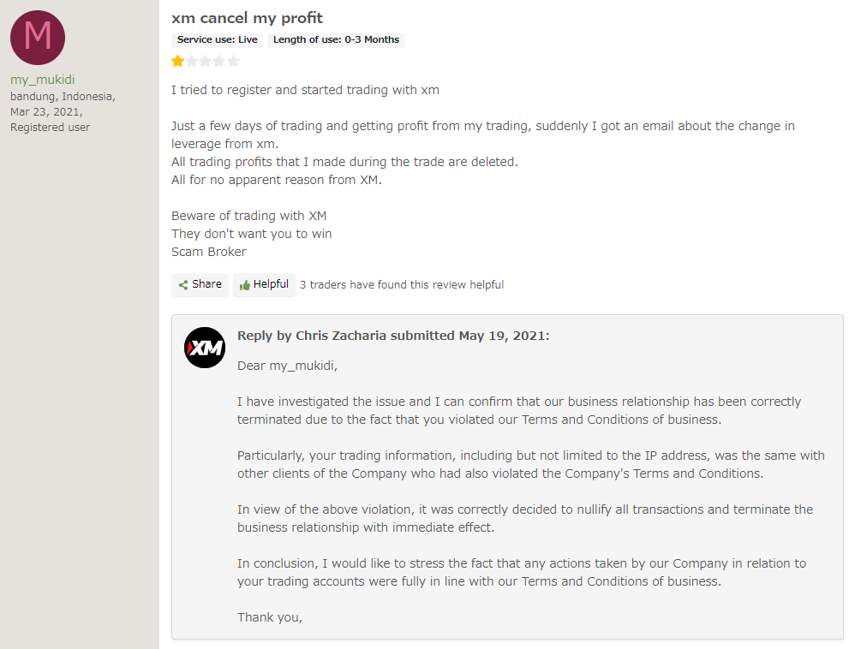Click the review title "xm cancel my profit"
The height and width of the screenshot is (649, 855).
247,18
